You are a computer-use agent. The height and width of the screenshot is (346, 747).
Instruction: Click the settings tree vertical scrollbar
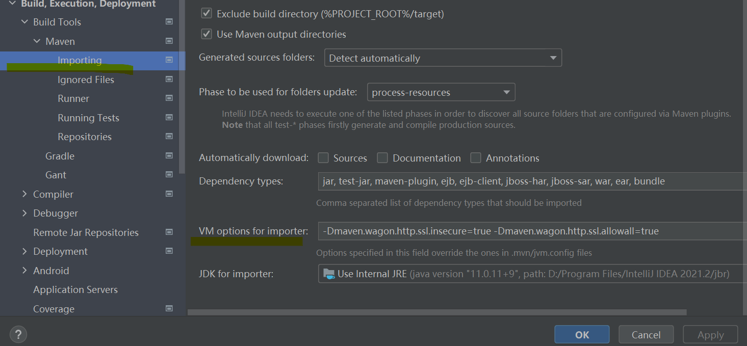click(x=183, y=87)
